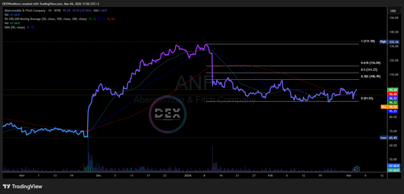Image resolution: width=404 pixels, height=194 pixels.
Task: Click the earnings E marker near March
Action: (358, 169)
